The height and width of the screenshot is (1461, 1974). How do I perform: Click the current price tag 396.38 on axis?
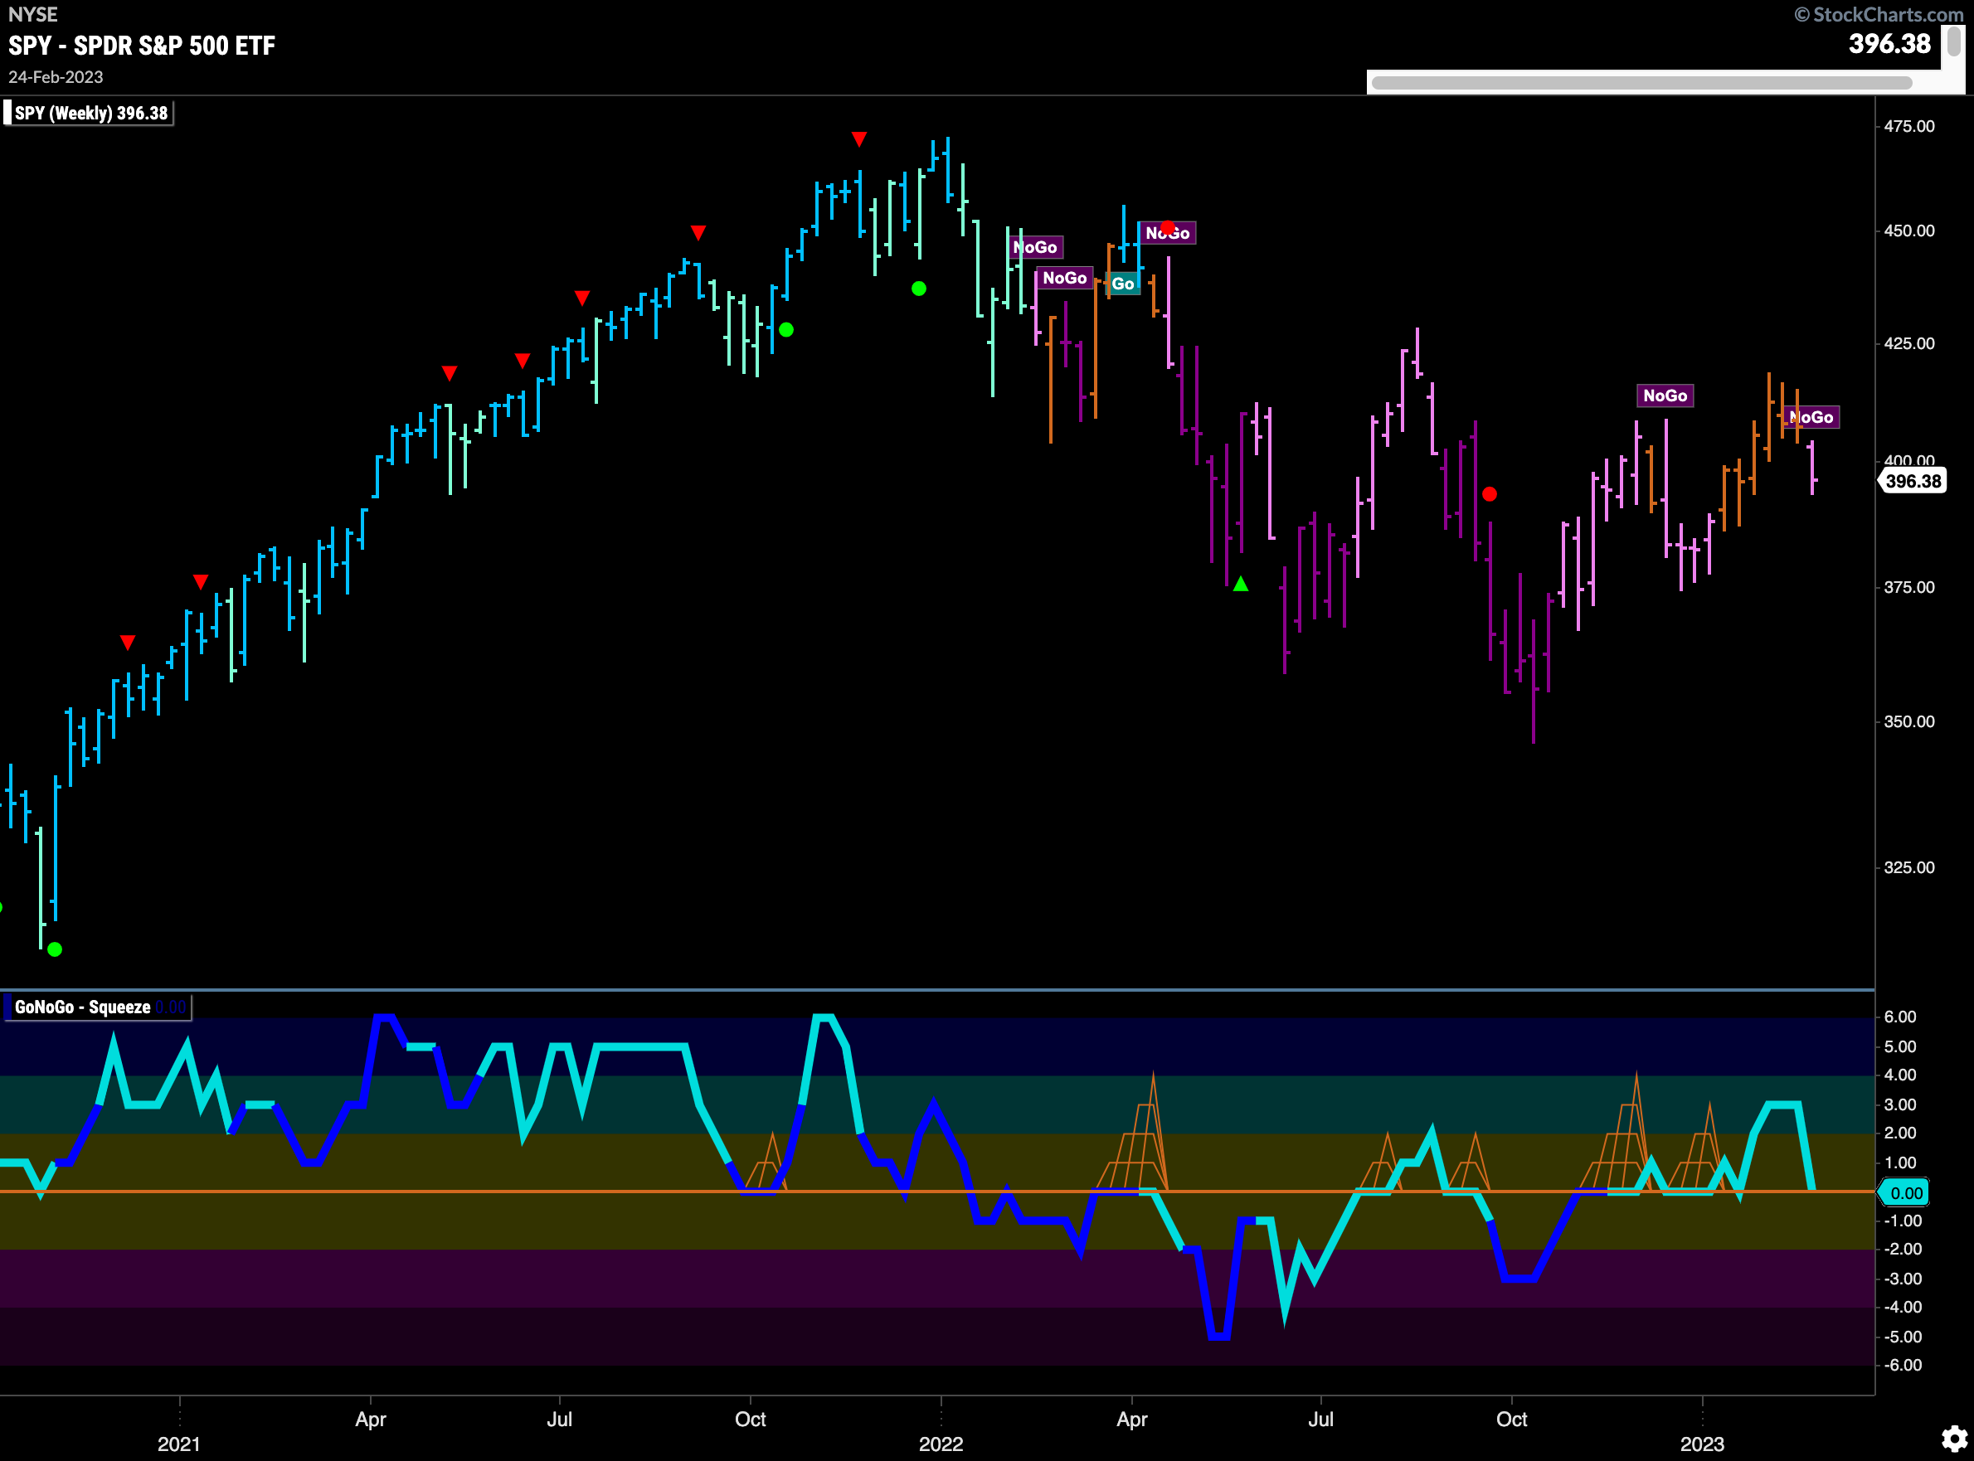(x=1912, y=481)
